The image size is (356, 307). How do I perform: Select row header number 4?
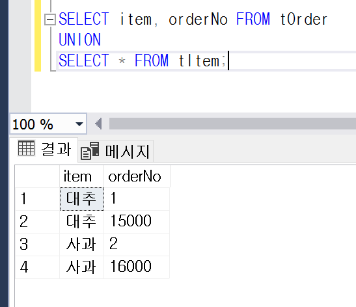38,267
